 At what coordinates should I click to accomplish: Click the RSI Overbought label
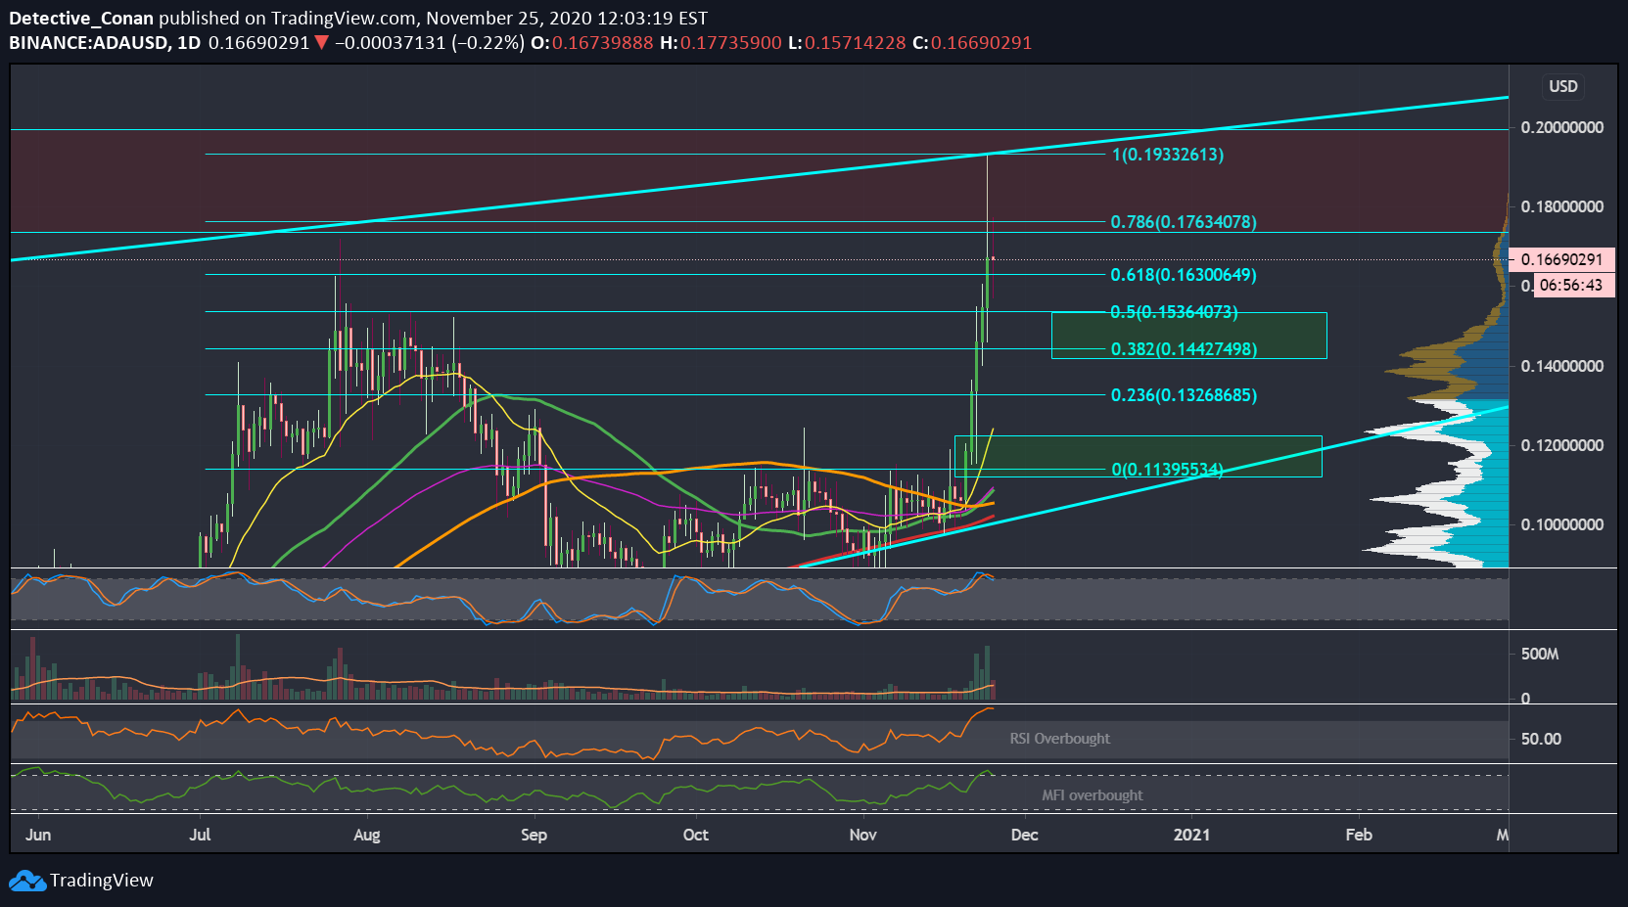[1059, 739]
